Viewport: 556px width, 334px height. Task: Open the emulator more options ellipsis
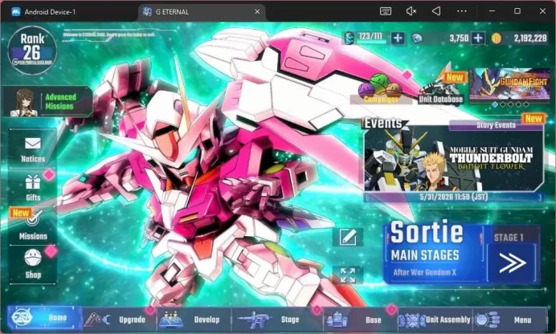click(x=462, y=11)
